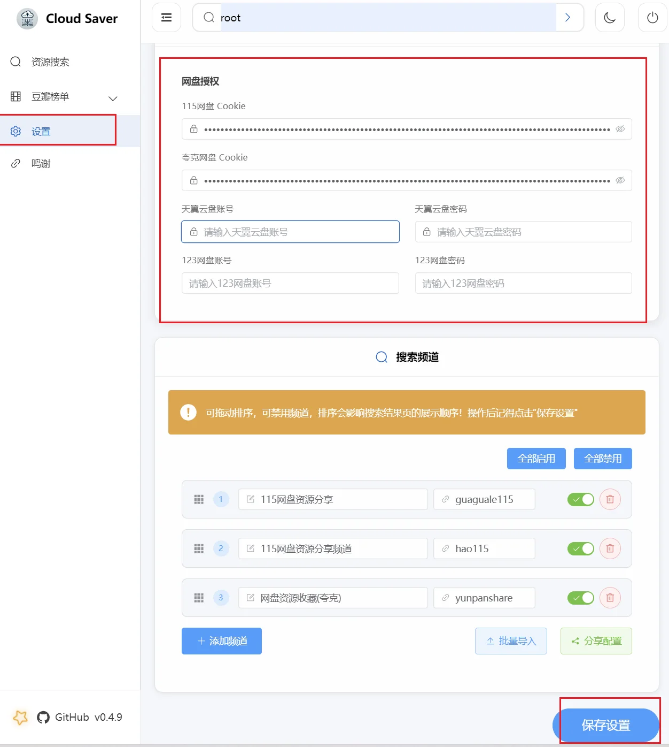669x747 pixels.
Task: Disable the yunpanshare channel switch
Action: [581, 598]
